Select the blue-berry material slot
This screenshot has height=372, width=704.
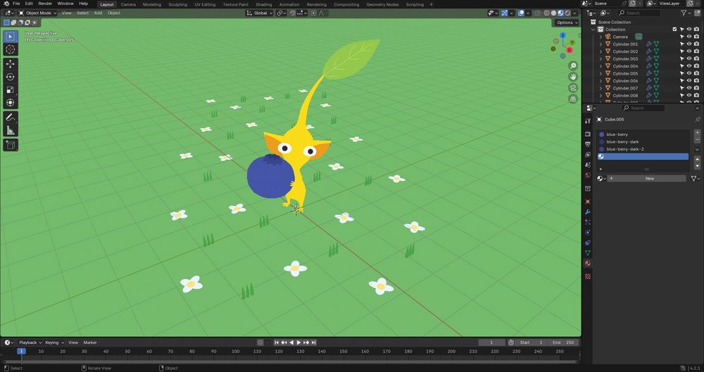pyautogui.click(x=643, y=135)
